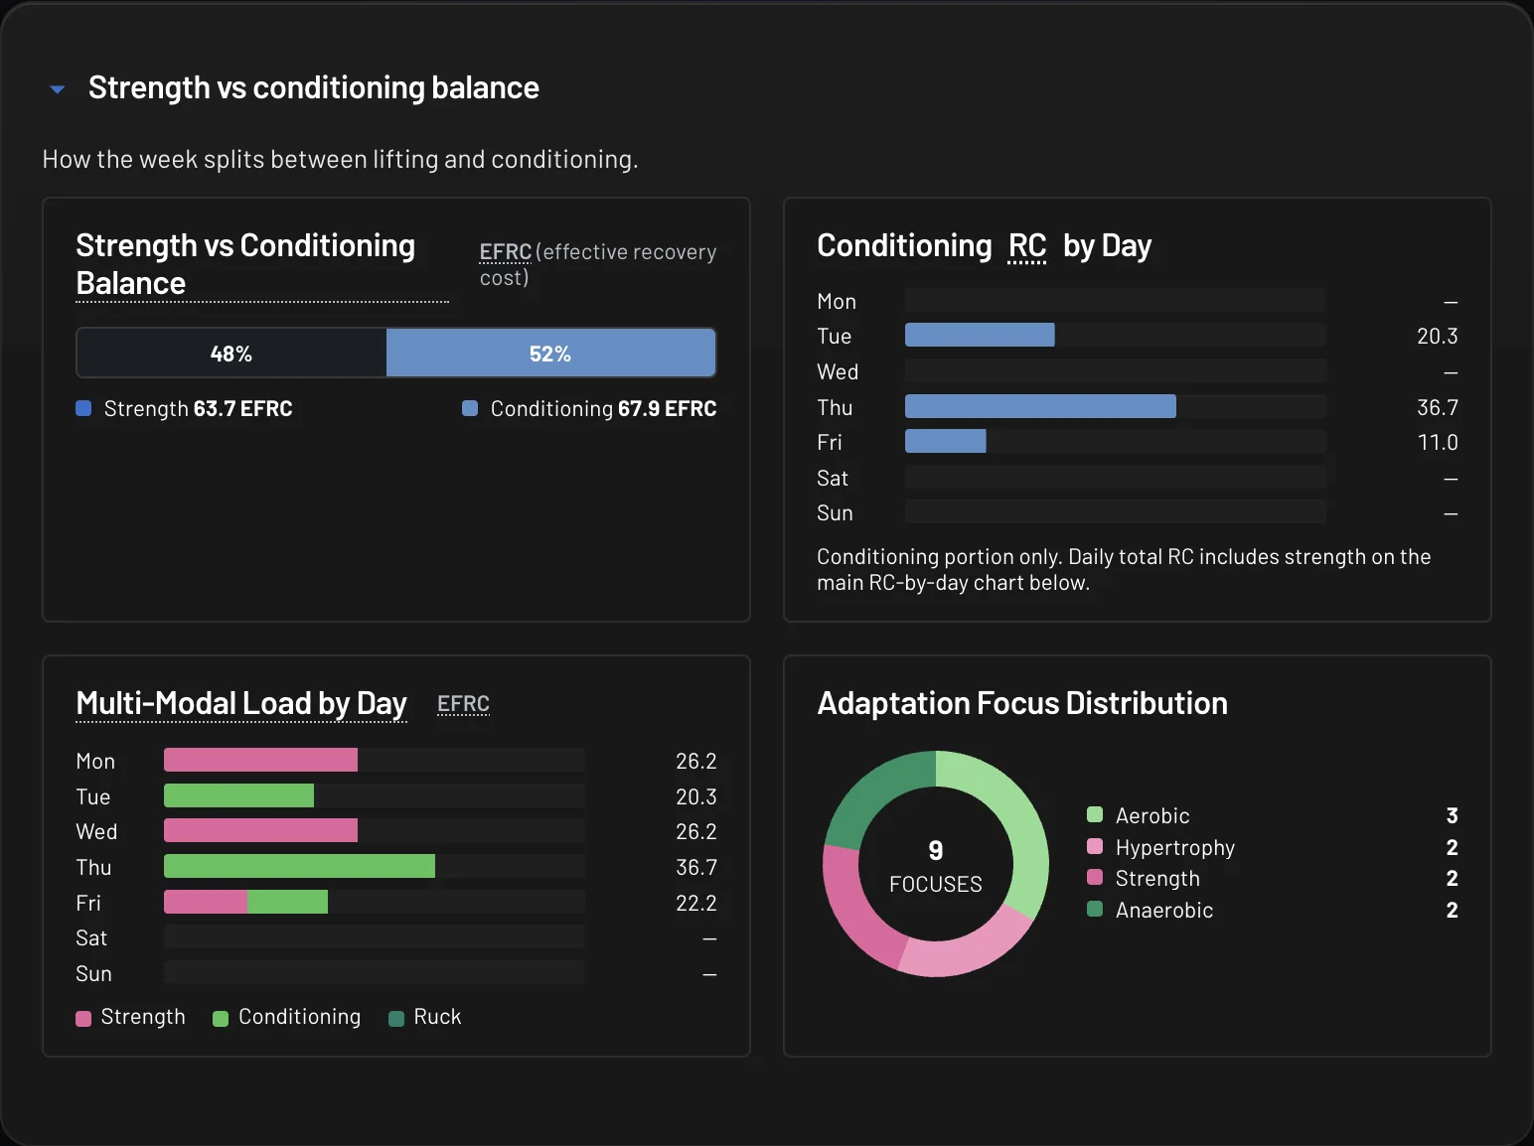The height and width of the screenshot is (1146, 1534).
Task: Click Tuesday's conditioning RC bar
Action: [x=980, y=336]
